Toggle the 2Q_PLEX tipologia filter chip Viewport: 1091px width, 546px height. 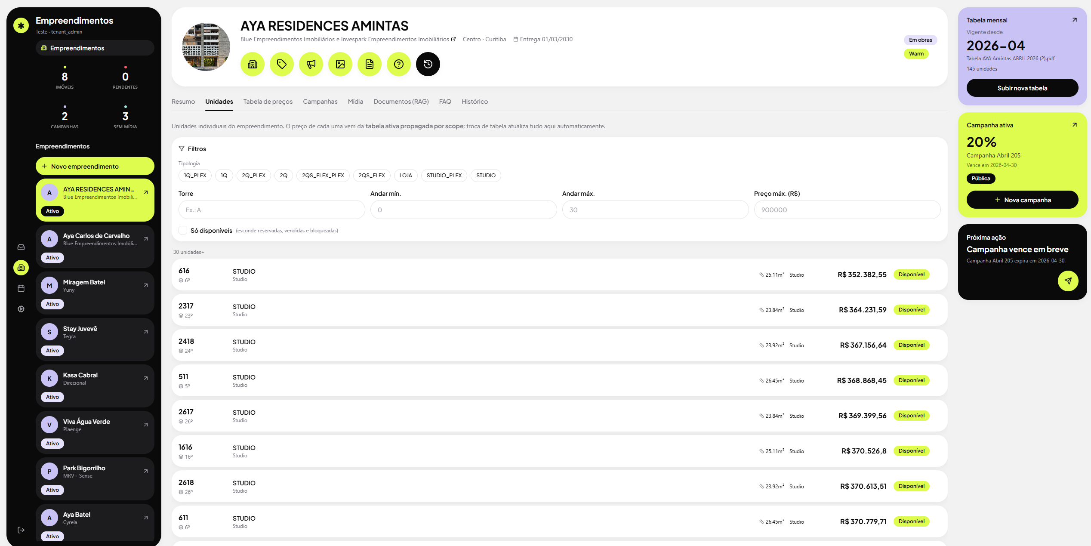[253, 176]
